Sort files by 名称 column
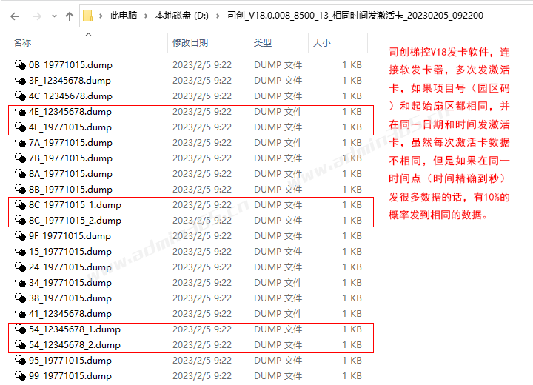Image resolution: width=533 pixels, height=385 pixels. [22, 42]
